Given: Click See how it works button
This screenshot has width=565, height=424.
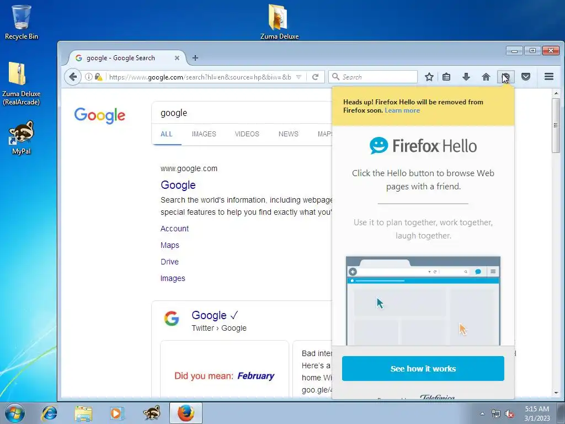Looking at the screenshot, I should click(x=423, y=368).
